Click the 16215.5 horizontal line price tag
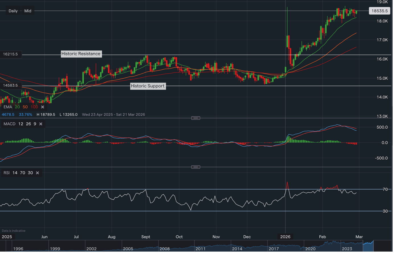Image resolution: width=394 pixels, height=253 pixels. pyautogui.click(x=11, y=54)
